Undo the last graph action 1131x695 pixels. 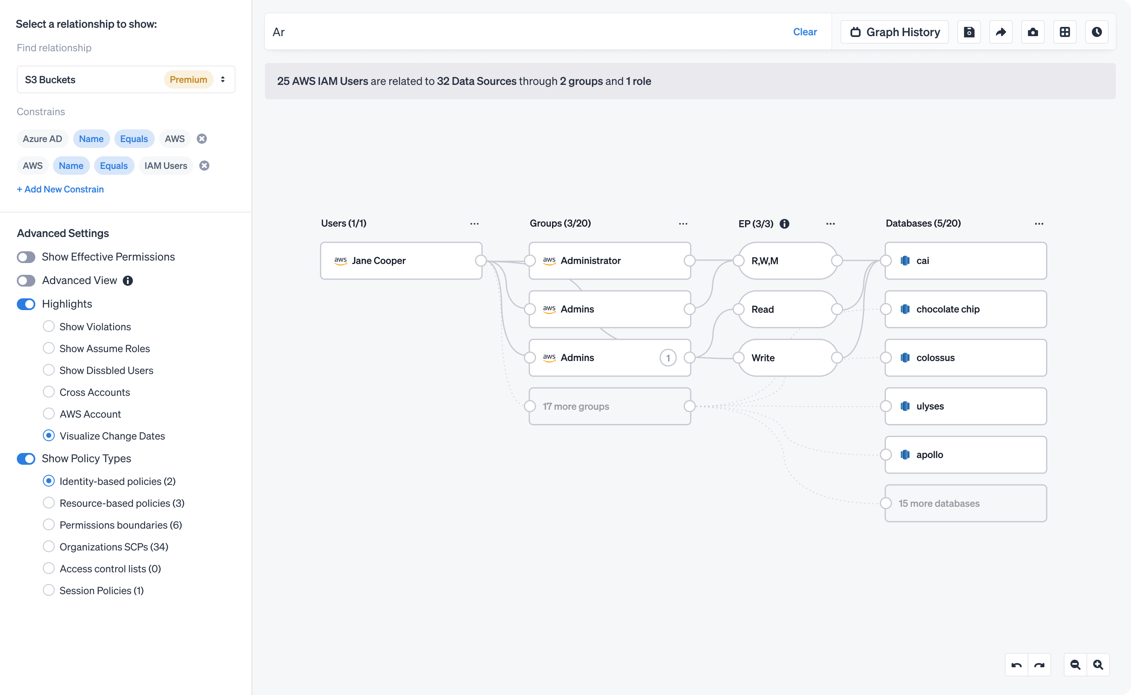(1017, 665)
